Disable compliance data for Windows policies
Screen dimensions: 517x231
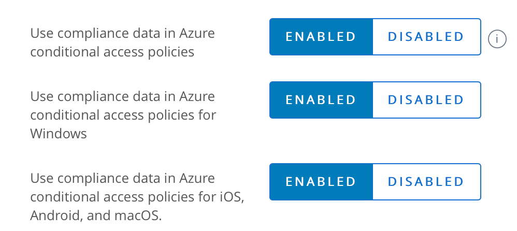[x=426, y=99]
